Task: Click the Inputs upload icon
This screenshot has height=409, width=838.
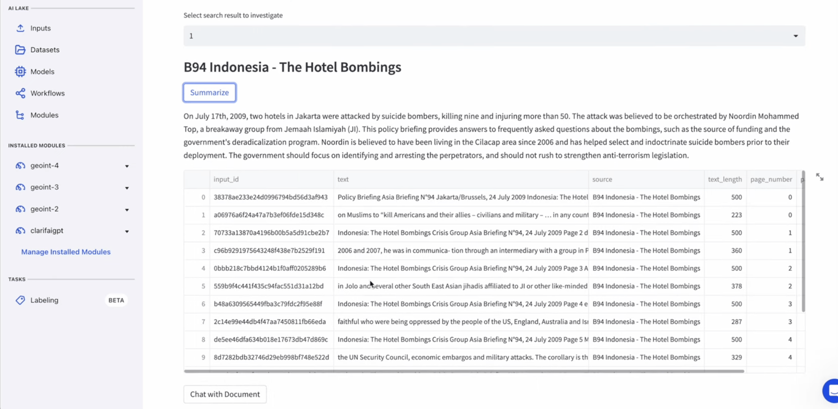Action: click(x=20, y=28)
